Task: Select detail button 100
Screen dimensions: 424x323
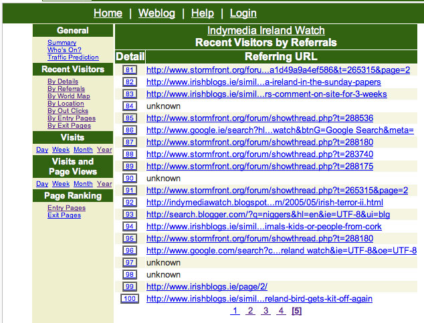Action: (129, 299)
